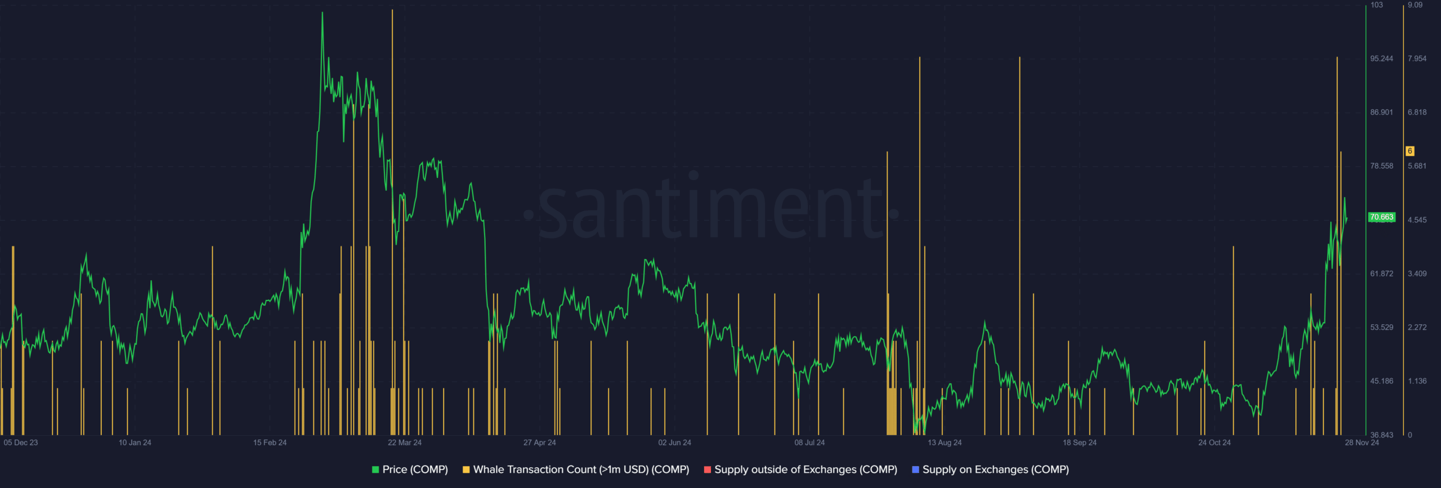Viewport: 1441px width, 488px height.
Task: Click the green price axis line
Action: coord(1366,220)
